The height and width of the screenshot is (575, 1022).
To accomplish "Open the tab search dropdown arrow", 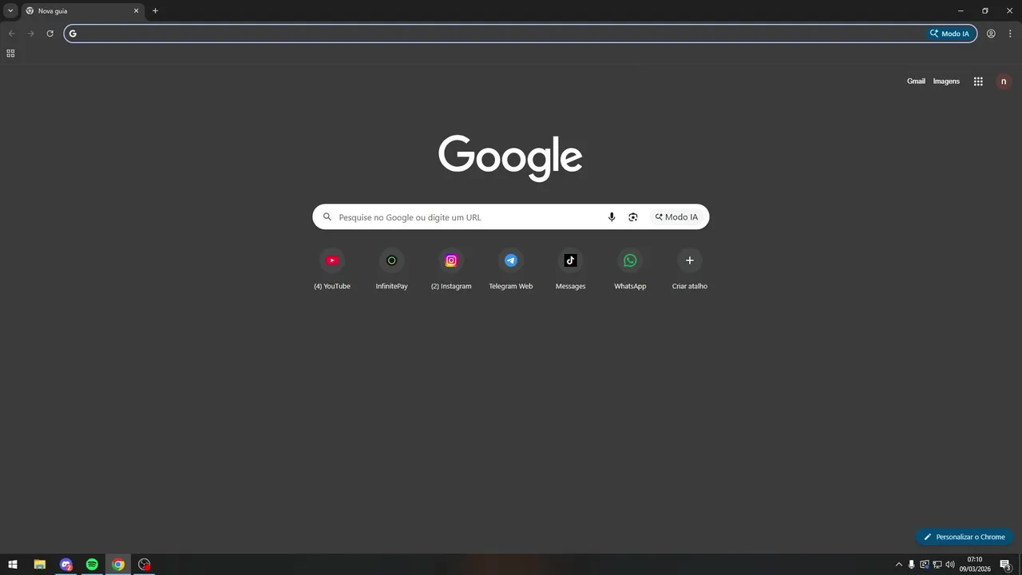I will 10,11.
